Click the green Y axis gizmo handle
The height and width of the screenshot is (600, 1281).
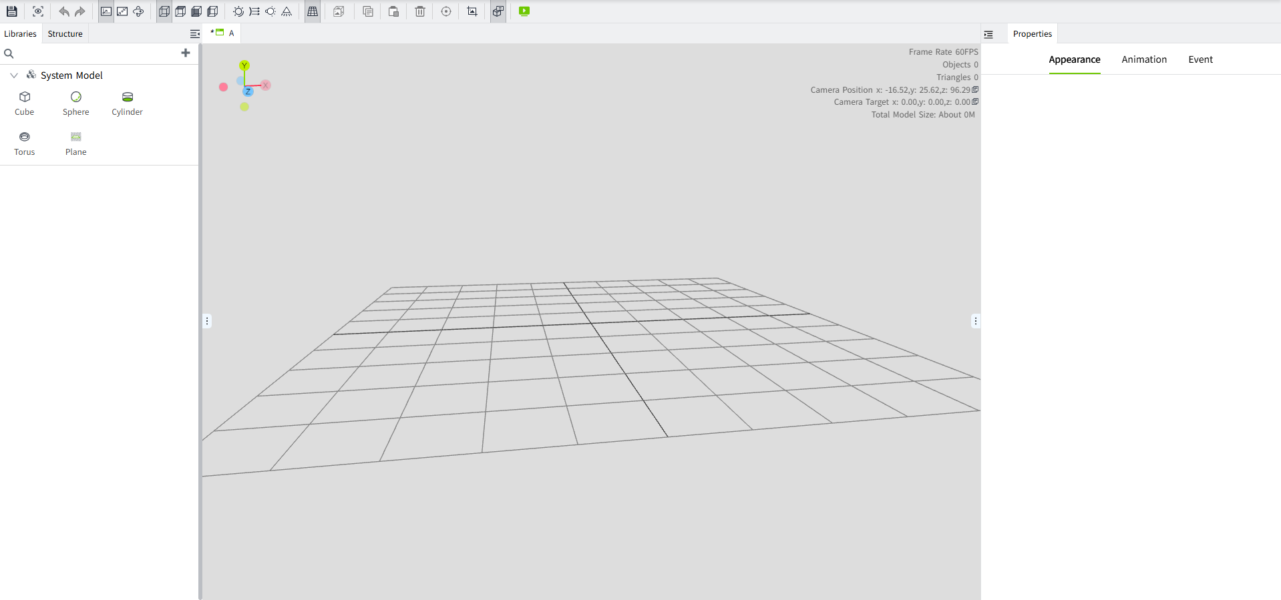click(x=244, y=65)
